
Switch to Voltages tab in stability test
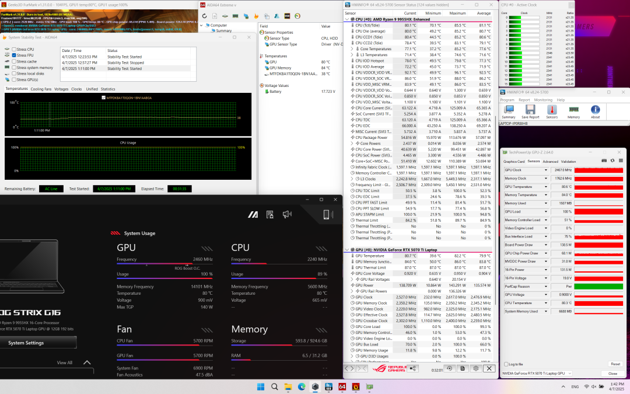tap(61, 89)
